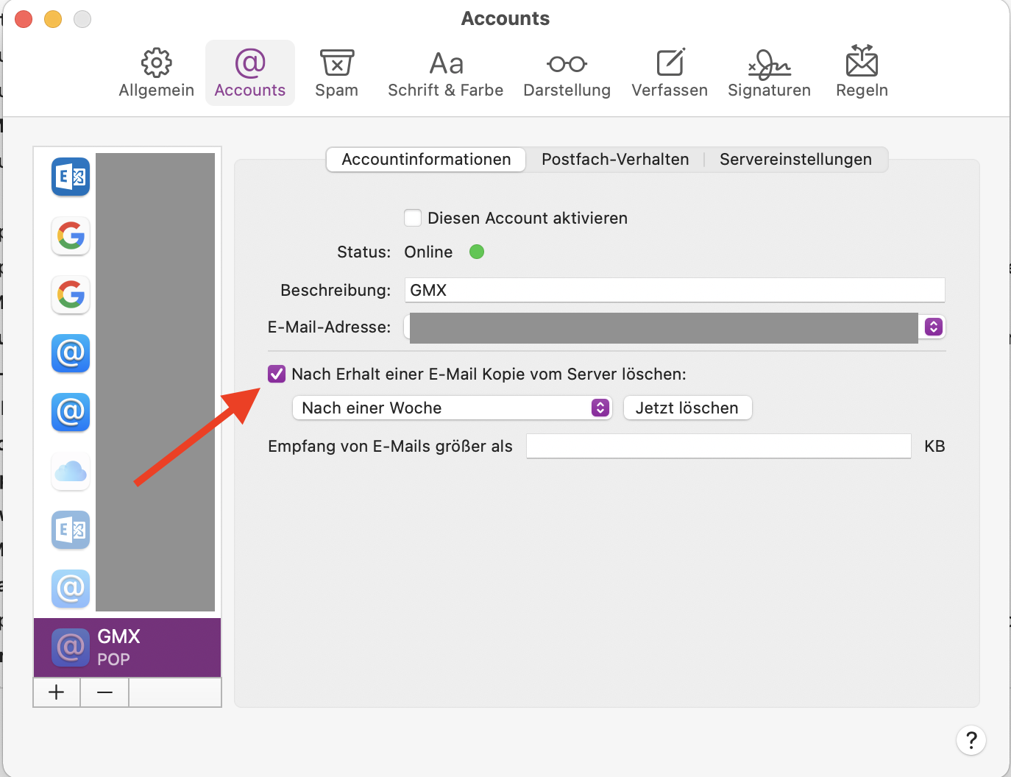
Task: Select the upper Google account icon
Action: pyautogui.click(x=71, y=235)
